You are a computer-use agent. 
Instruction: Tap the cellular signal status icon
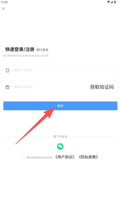(111, 2)
